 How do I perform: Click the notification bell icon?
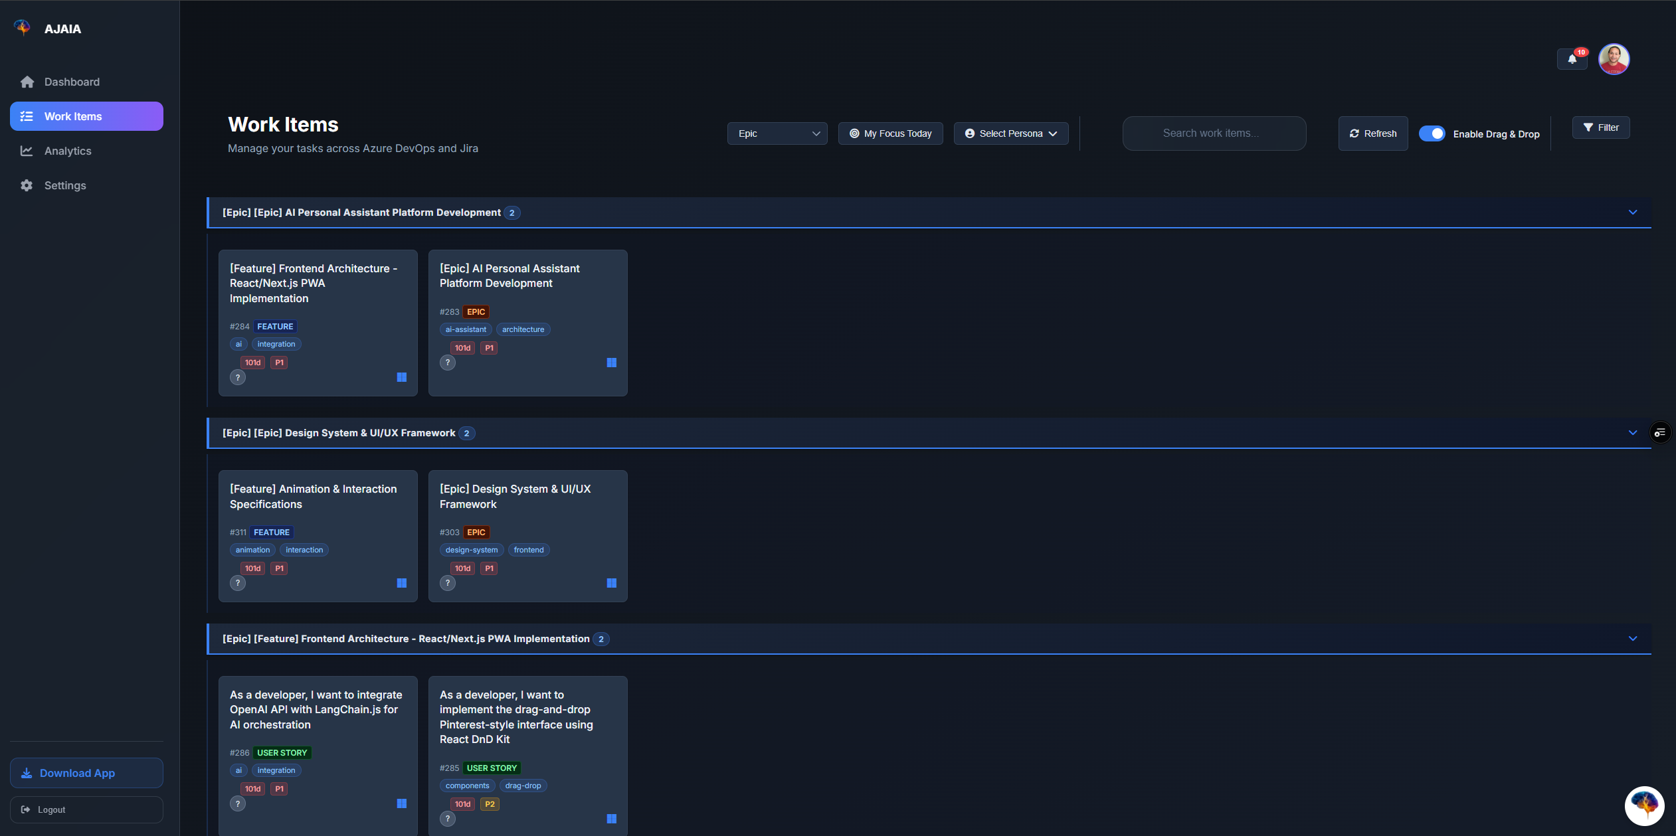[1572, 59]
